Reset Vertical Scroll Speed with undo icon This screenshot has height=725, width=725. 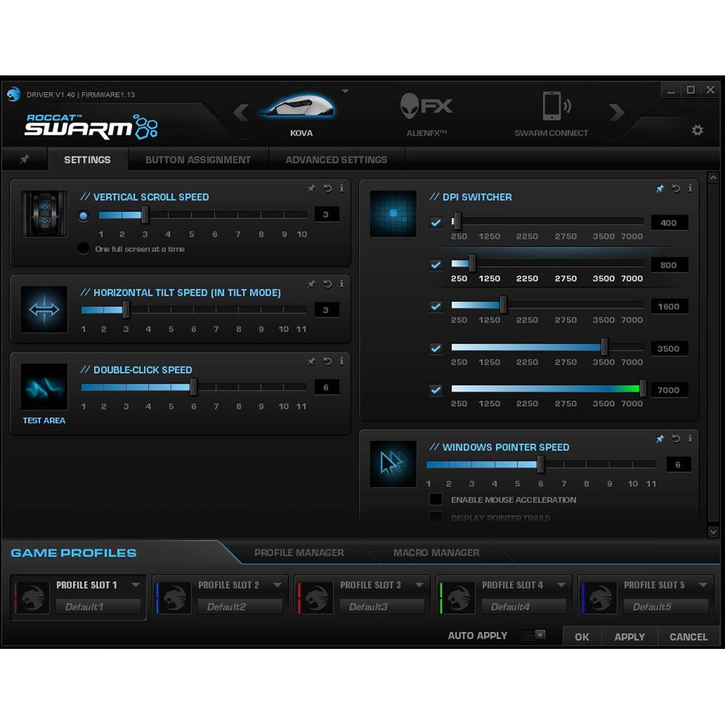327,188
